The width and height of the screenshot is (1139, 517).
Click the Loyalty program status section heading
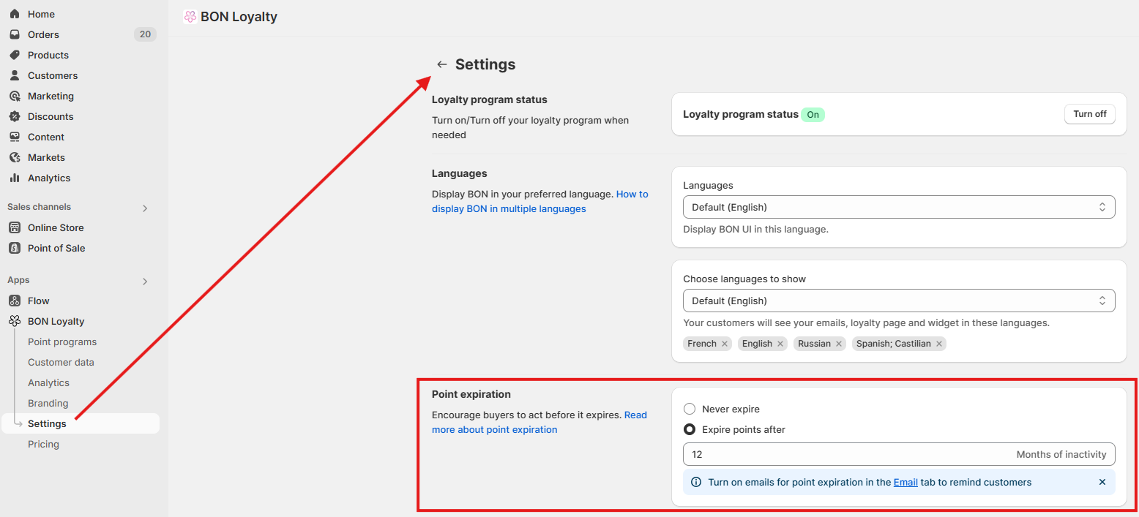tap(490, 99)
